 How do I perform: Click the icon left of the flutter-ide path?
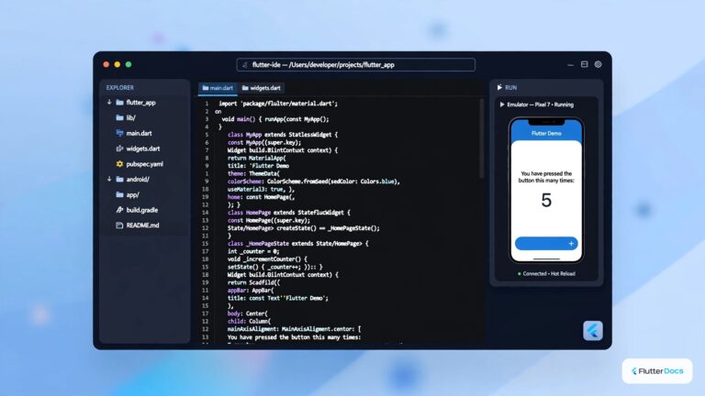click(x=245, y=65)
